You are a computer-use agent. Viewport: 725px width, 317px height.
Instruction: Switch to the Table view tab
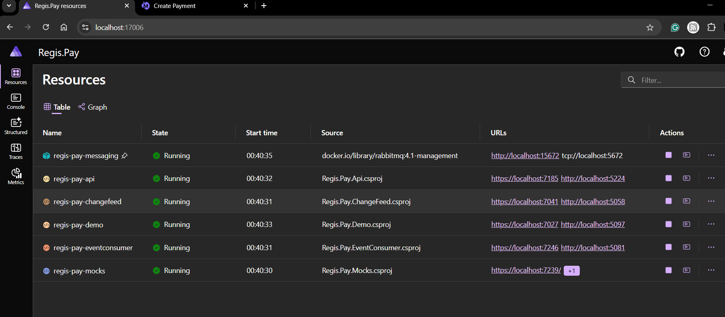[x=57, y=107]
